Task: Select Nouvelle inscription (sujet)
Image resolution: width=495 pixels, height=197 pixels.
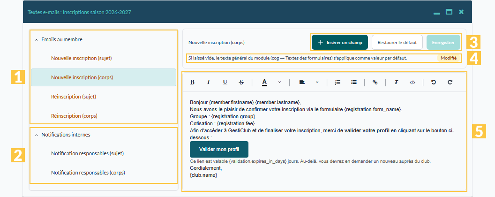Action: pos(104,59)
